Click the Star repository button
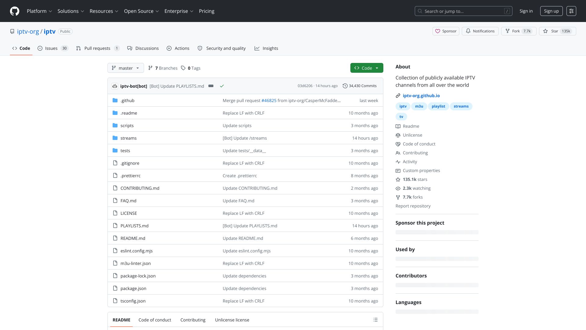This screenshot has height=330, width=586. pyautogui.click(x=557, y=31)
